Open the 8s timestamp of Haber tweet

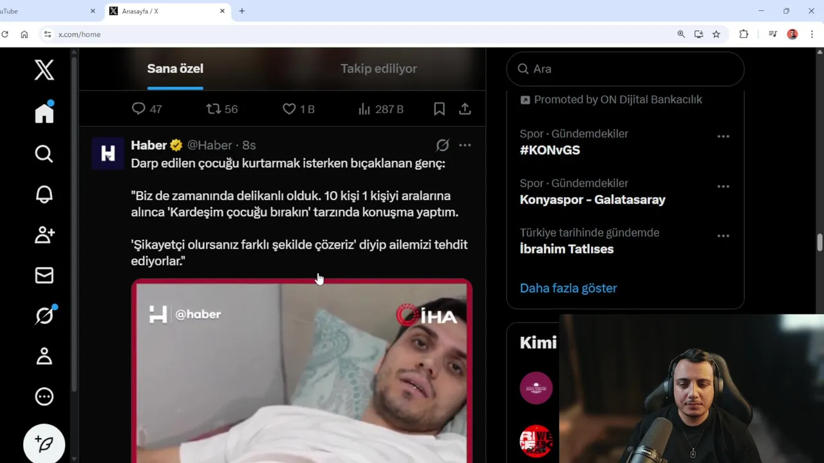[x=249, y=145]
